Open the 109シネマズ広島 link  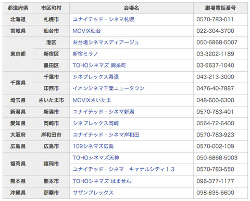[93, 146]
